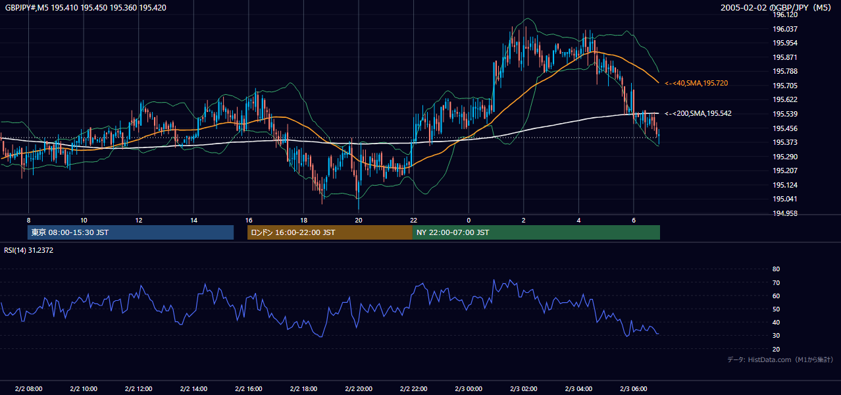Viewport: 841px width, 395px height.
Task: Click hour marker 10 under the price chart
Action: (x=84, y=220)
